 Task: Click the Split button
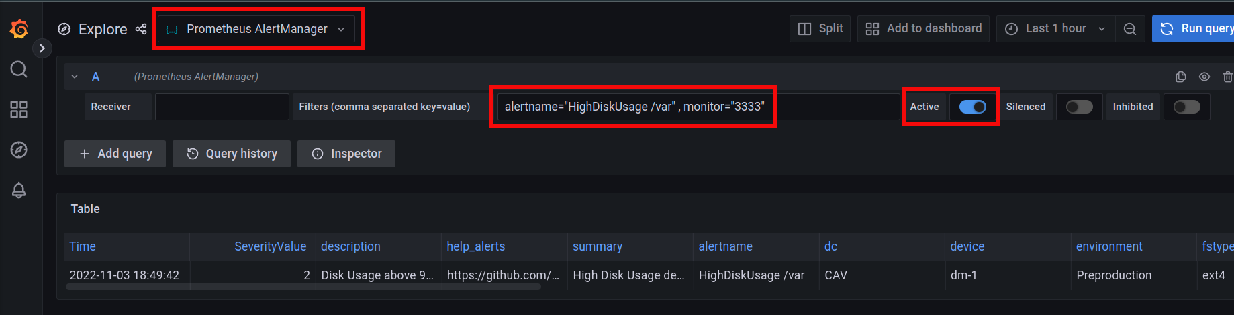click(820, 28)
